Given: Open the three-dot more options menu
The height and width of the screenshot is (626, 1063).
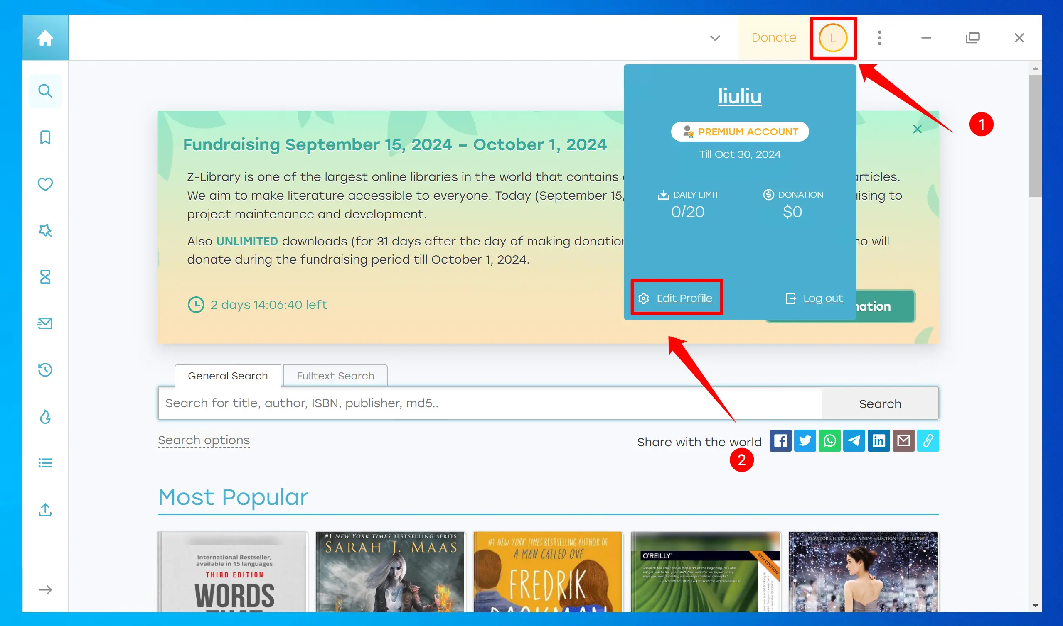Looking at the screenshot, I should [x=880, y=38].
